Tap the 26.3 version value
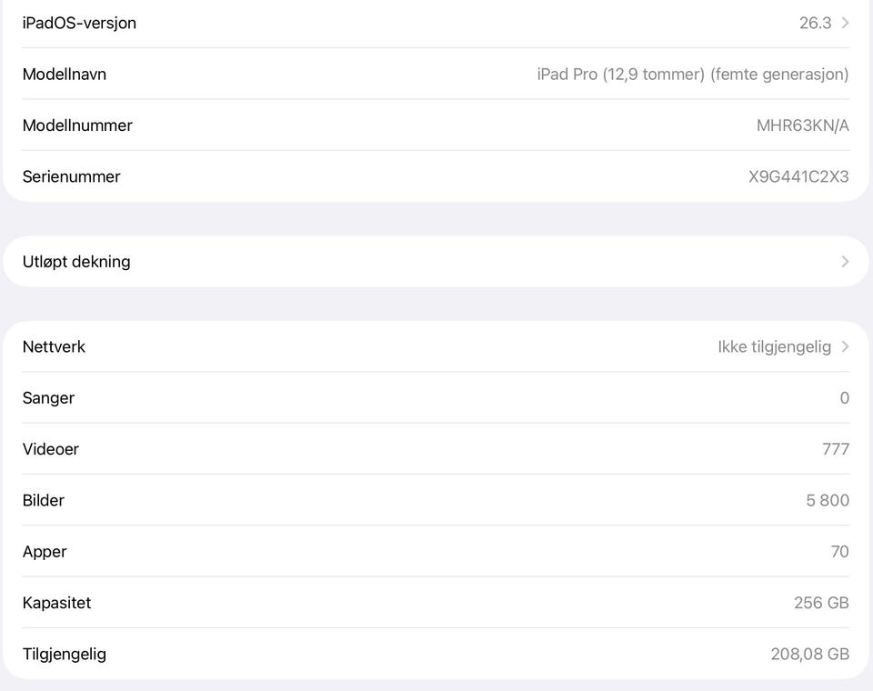 815,23
